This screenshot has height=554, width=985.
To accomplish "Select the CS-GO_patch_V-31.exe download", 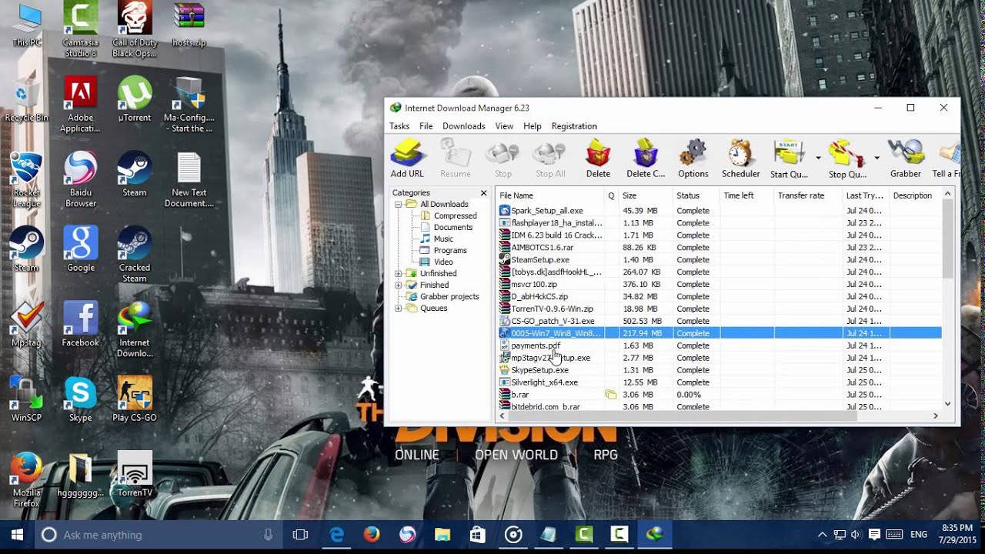I will coord(720,321).
